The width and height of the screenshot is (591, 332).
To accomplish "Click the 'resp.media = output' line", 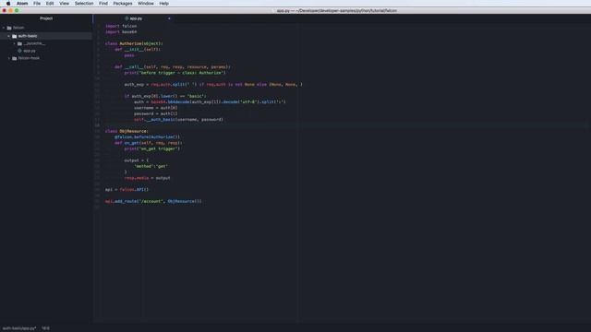I will coord(147,178).
